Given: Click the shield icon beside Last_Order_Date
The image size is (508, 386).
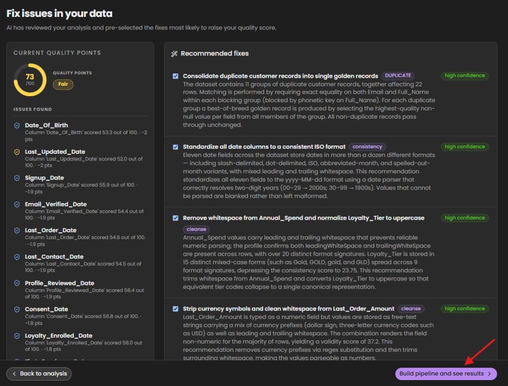Looking at the screenshot, I should pyautogui.click(x=17, y=230).
